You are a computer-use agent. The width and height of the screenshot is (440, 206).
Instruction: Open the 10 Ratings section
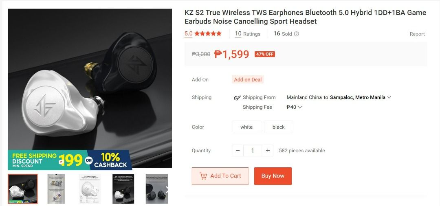(x=248, y=34)
